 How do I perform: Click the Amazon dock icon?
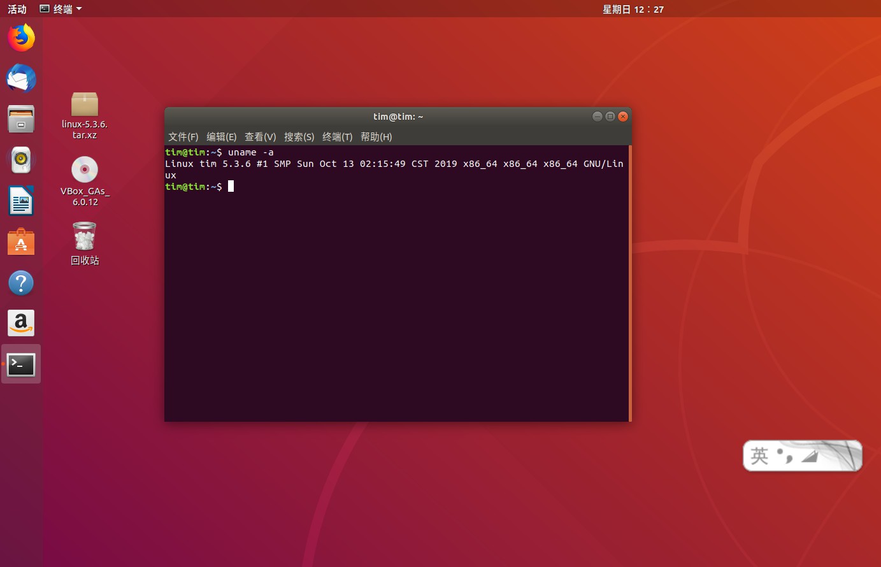click(21, 324)
